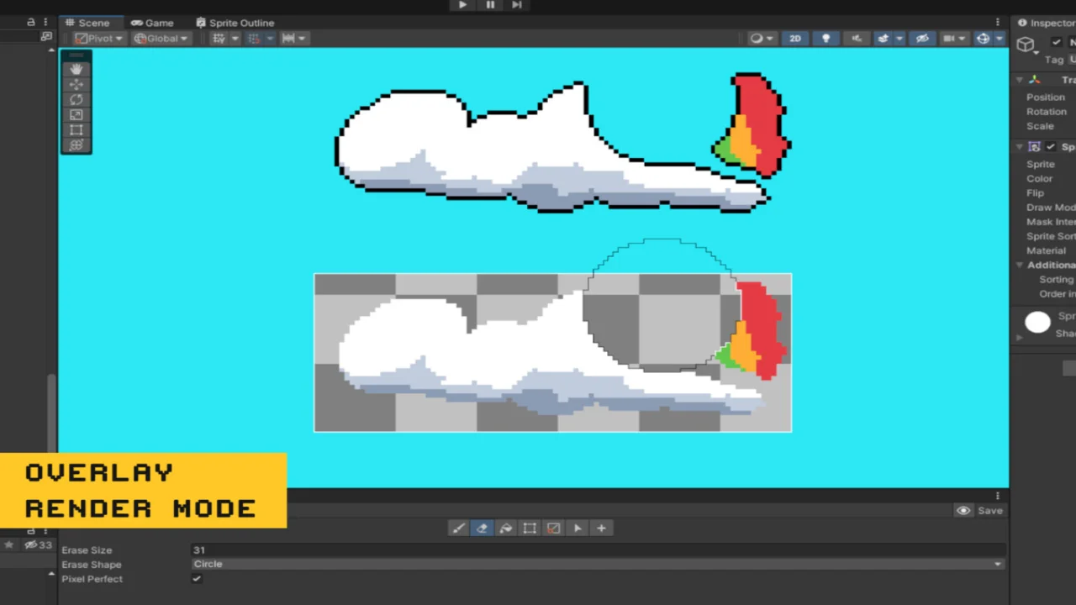Open the Global orientation dropdown

(161, 39)
